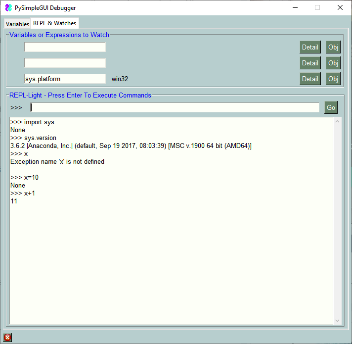Click the '3.6.2 |Anaconda, Inc.|' version line
The image size is (352, 344).
click(131, 146)
